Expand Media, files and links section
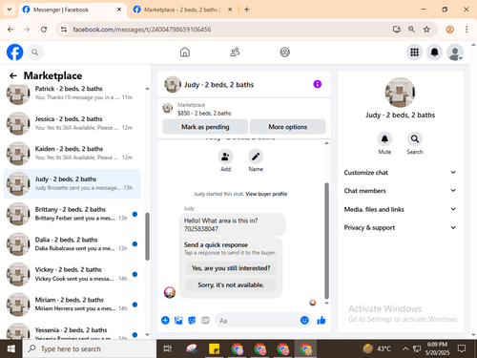Viewport: 477px width, 358px height. 400,209
